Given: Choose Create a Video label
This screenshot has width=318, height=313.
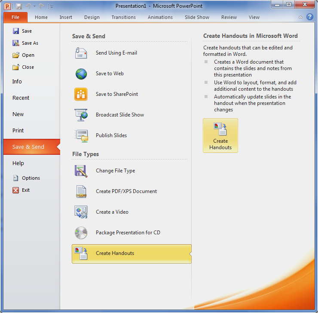Looking at the screenshot, I should [x=112, y=212].
